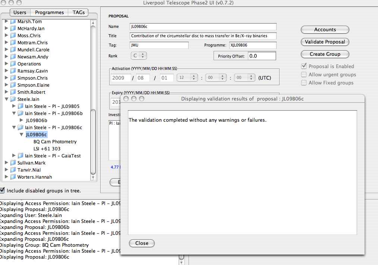Click the proposal Title field
The height and width of the screenshot is (265, 378).
coord(203,36)
